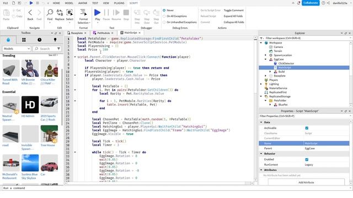This screenshot has height=198, width=353.
Task: Click the Copy clipboard command
Action: [18, 16]
